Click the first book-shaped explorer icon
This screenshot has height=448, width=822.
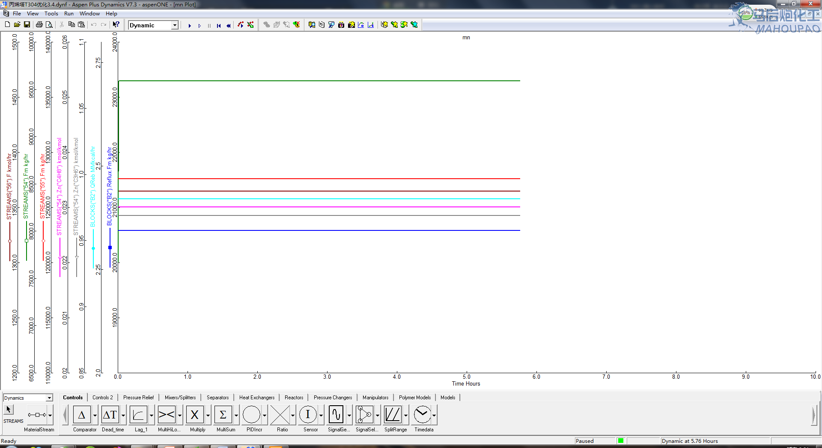(312, 25)
